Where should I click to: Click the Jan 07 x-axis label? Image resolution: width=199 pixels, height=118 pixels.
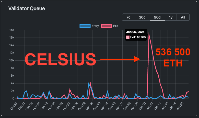click(x=150, y=106)
